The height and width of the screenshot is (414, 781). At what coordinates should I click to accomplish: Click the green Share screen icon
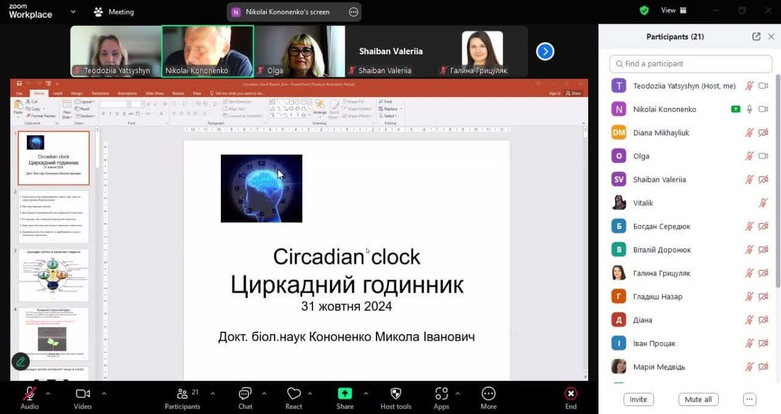345,394
